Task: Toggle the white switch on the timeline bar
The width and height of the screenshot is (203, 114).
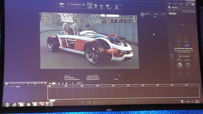Action: coord(54,84)
